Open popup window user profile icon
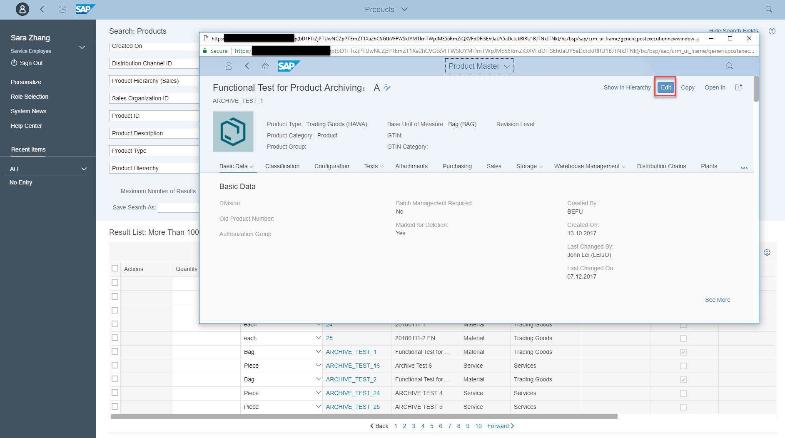The width and height of the screenshot is (785, 438). 228,66
